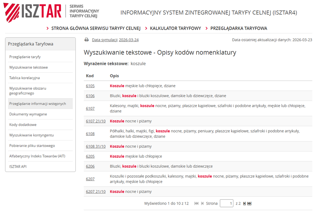Click the previous page arrow icon

click(202, 203)
